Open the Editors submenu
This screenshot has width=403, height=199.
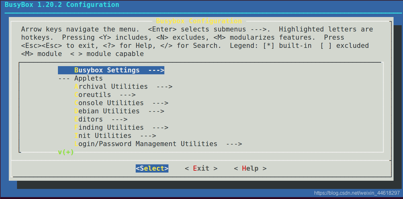coord(101,119)
